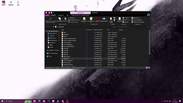The image size is (183, 103).
Task: Click the file list vertical scrollbar
Action: pyautogui.click(x=149, y=42)
